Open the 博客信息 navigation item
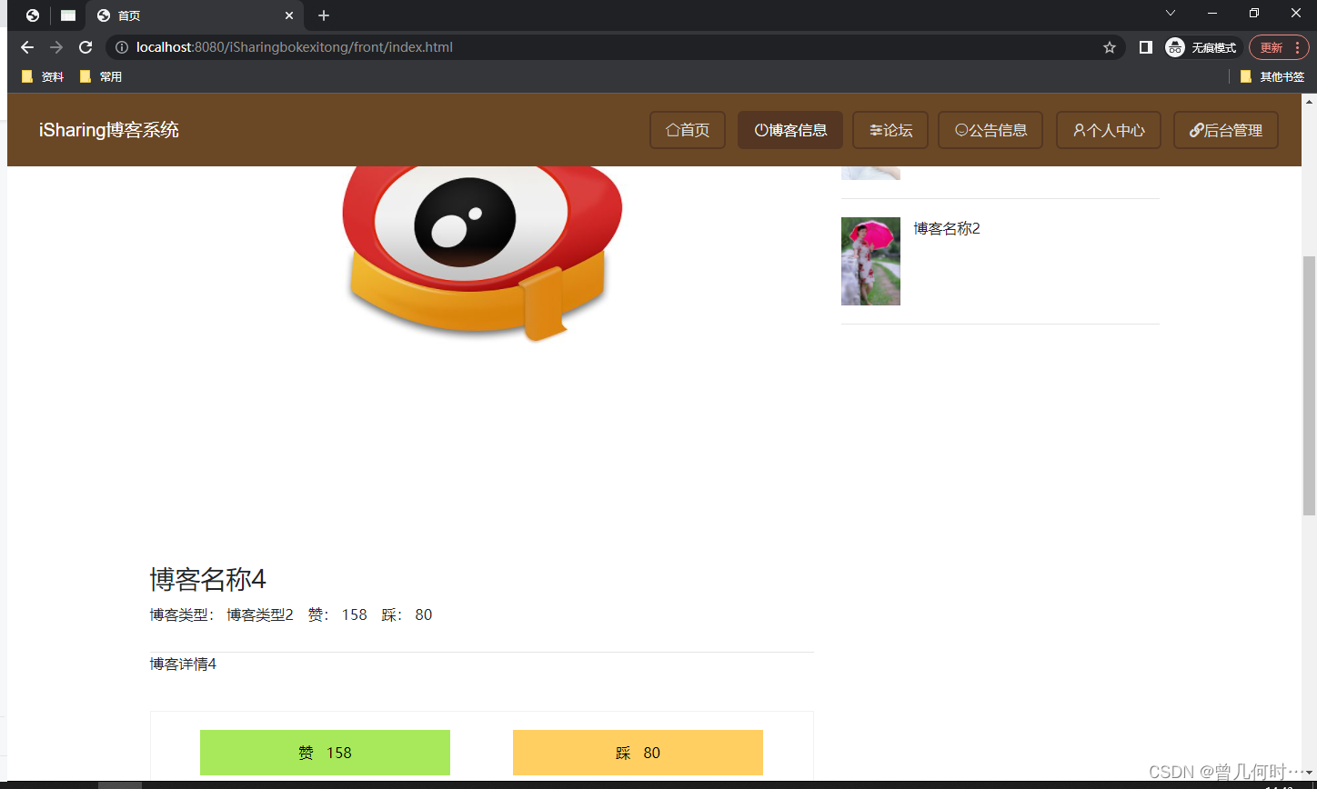The image size is (1317, 789). pos(789,130)
